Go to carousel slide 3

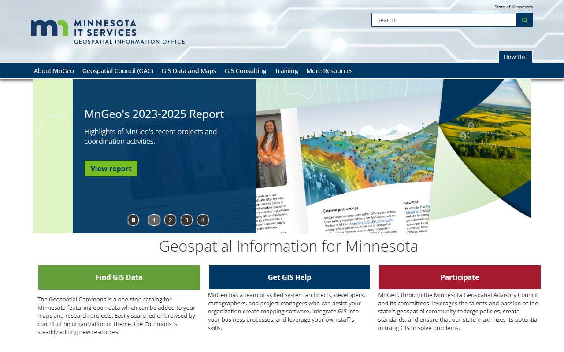186,220
